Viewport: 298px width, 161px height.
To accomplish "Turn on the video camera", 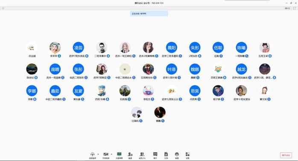I will coord(106,154).
